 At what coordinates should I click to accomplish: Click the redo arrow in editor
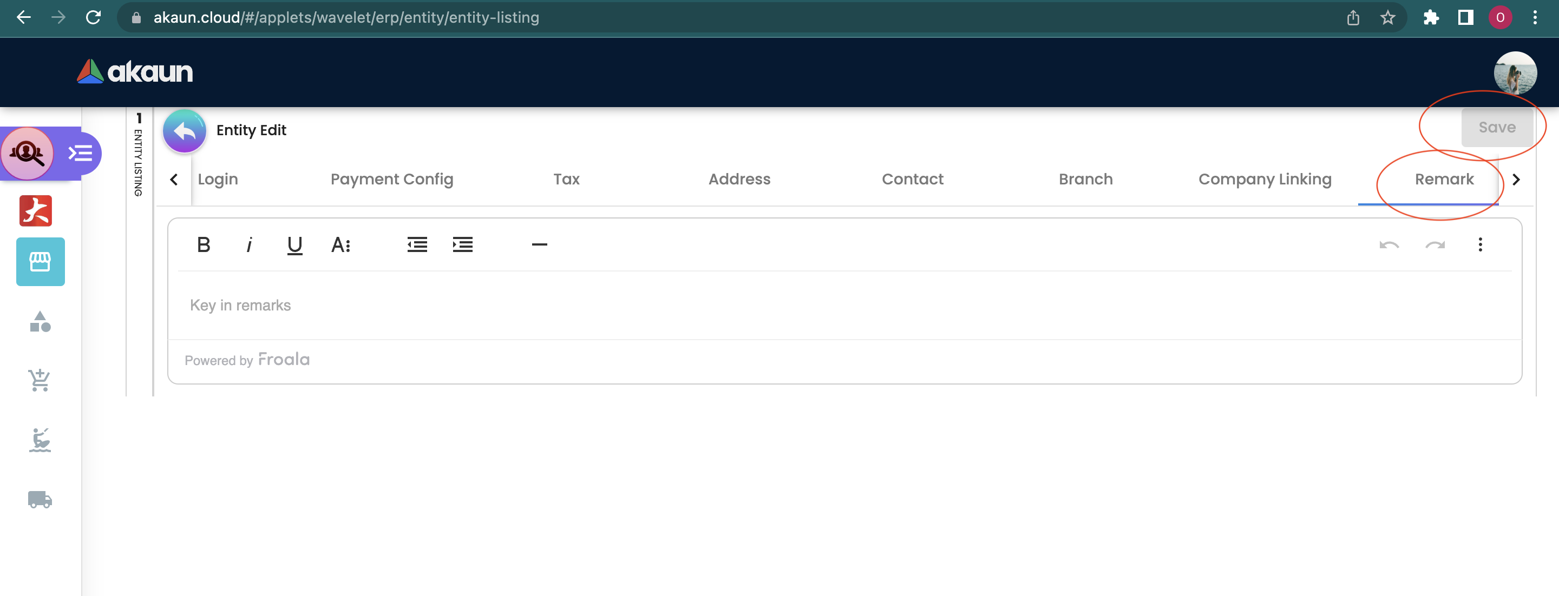tap(1434, 245)
